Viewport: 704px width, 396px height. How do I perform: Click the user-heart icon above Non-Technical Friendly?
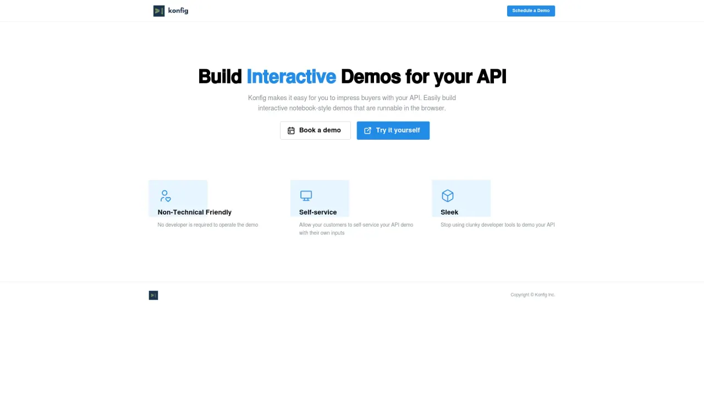[165, 196]
